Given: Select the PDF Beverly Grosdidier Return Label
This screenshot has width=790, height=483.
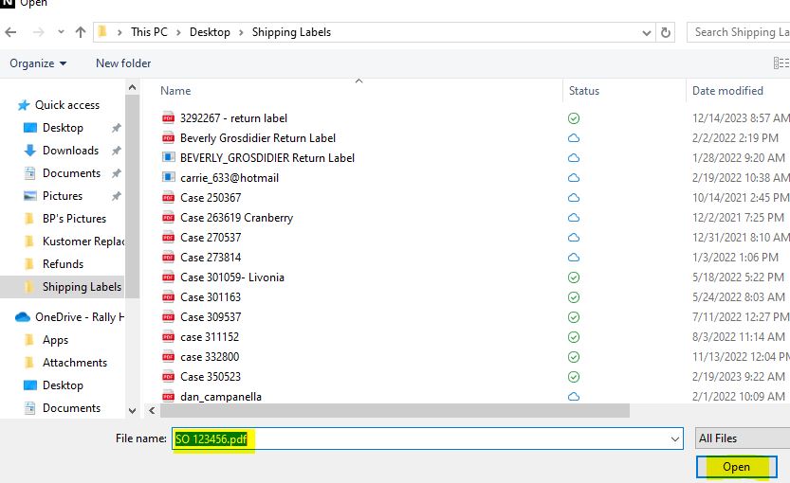Looking at the screenshot, I should tap(257, 138).
